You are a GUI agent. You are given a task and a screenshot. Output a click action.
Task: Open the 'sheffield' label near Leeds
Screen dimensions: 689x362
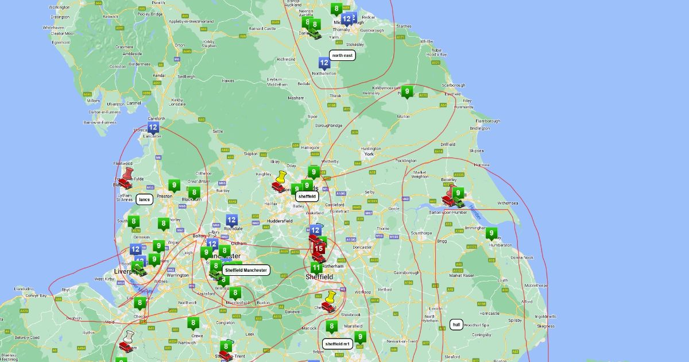(307, 196)
